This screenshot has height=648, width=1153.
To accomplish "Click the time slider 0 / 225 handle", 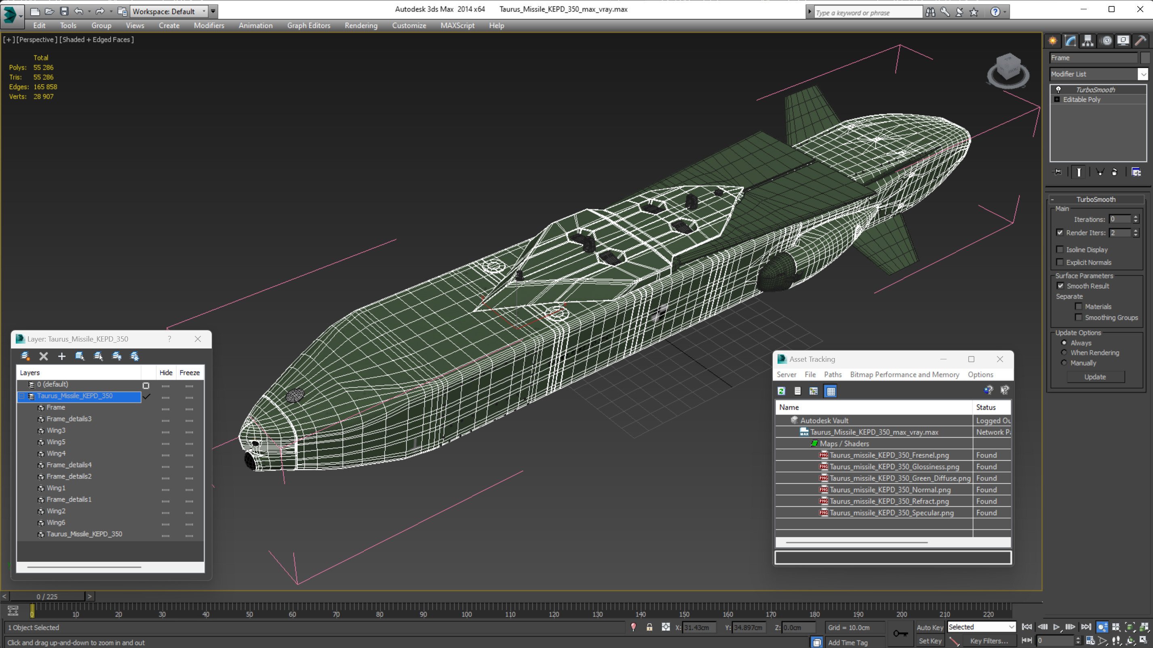I will (47, 597).
